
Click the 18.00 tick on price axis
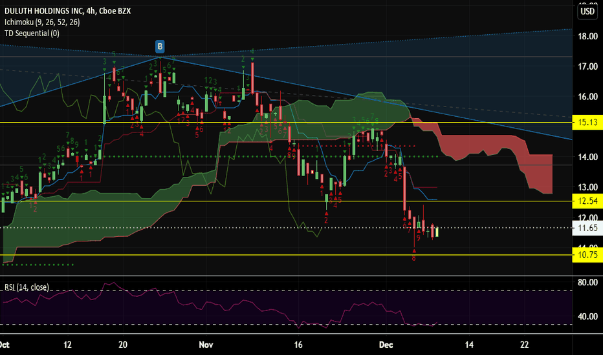click(x=587, y=36)
